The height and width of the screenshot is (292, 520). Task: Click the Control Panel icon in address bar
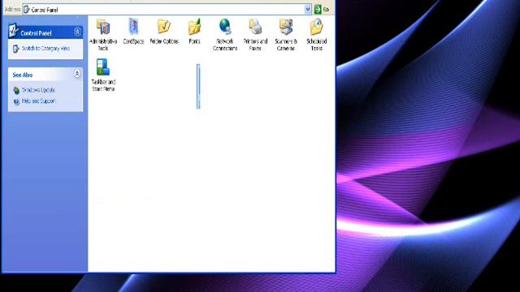pos(27,10)
